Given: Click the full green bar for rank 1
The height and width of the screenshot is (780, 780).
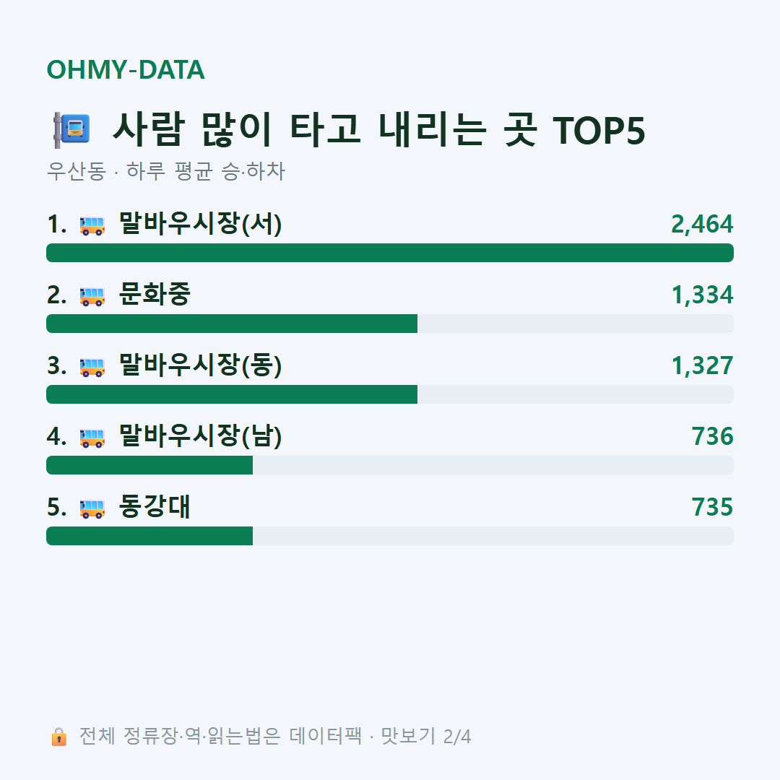Looking at the screenshot, I should pos(390,253).
